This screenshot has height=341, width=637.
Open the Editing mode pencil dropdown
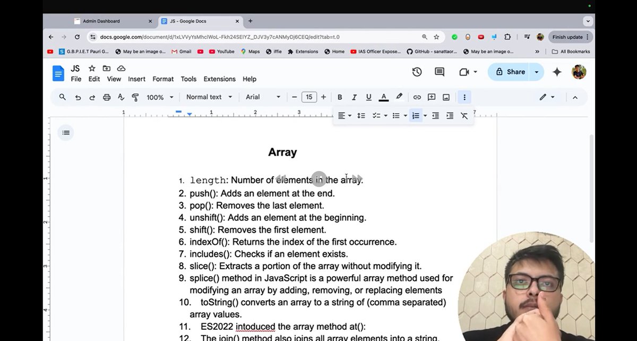pos(547,97)
